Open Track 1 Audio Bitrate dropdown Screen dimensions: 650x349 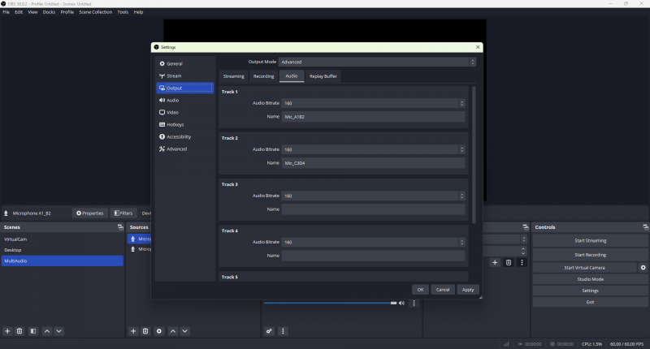coord(373,103)
